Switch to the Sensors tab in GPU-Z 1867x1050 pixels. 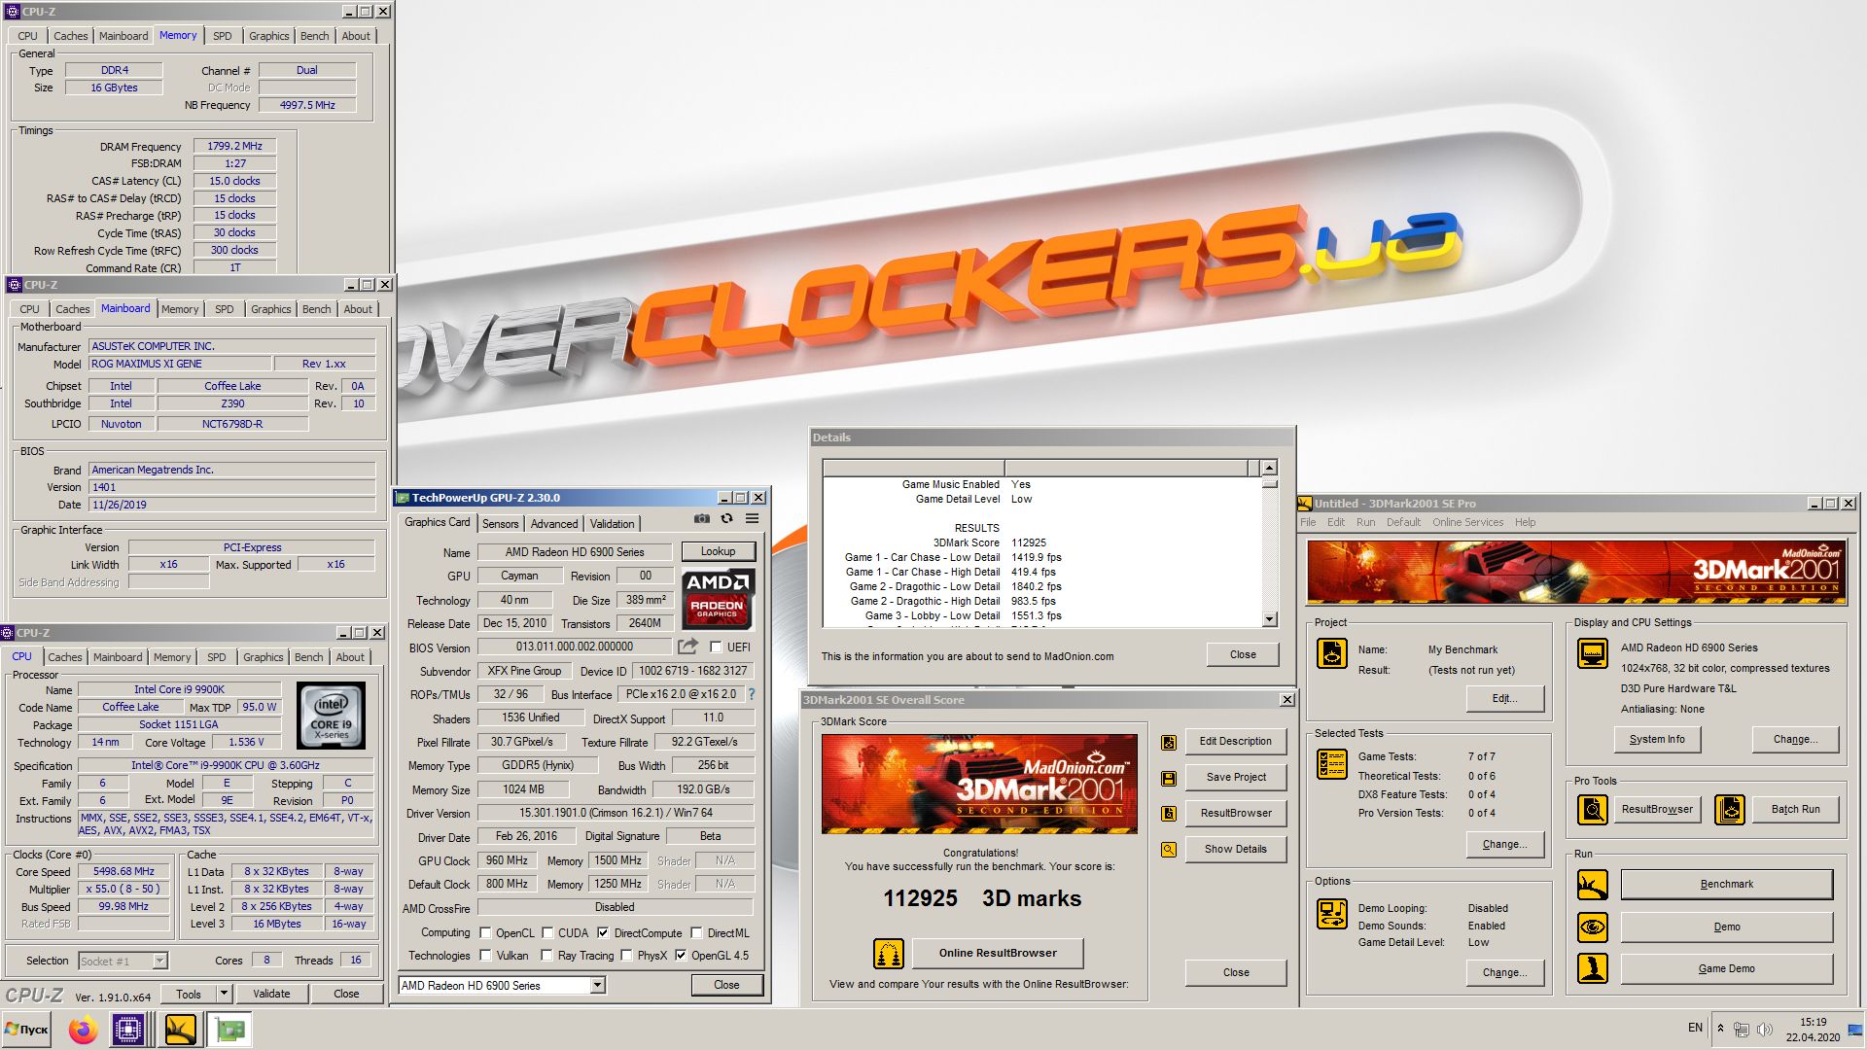[x=500, y=524]
